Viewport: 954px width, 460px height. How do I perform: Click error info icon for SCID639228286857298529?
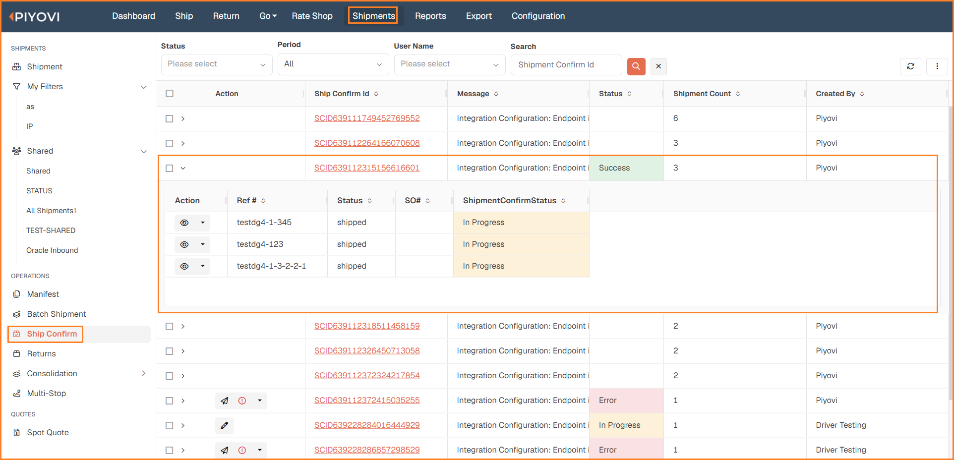pos(242,450)
